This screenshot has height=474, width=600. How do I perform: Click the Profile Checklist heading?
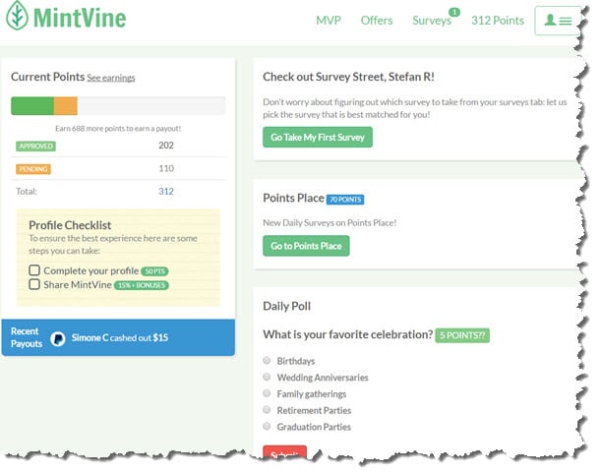[70, 225]
